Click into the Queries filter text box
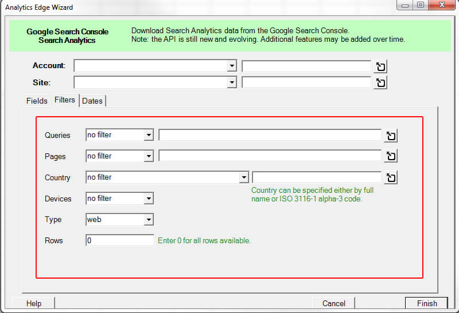The width and height of the screenshot is (459, 313). (x=270, y=135)
